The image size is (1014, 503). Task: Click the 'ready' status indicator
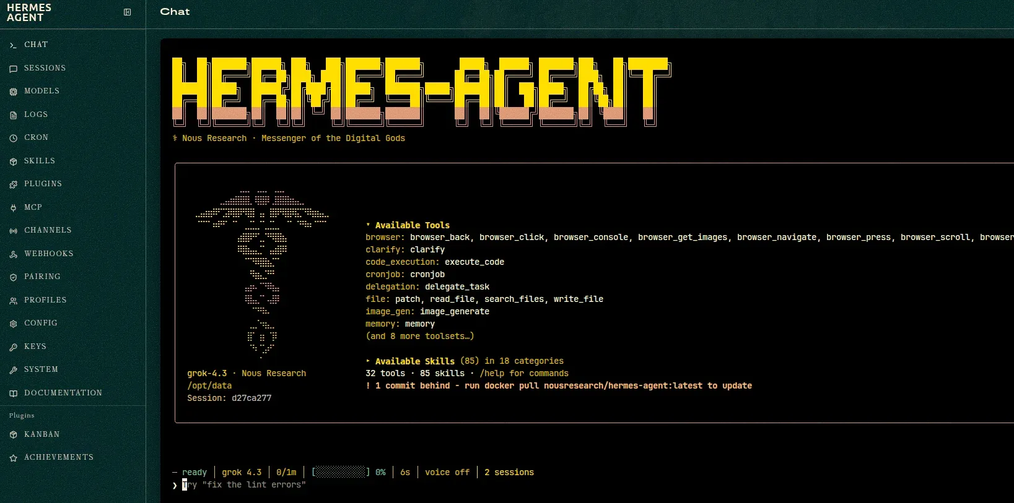[x=194, y=473]
